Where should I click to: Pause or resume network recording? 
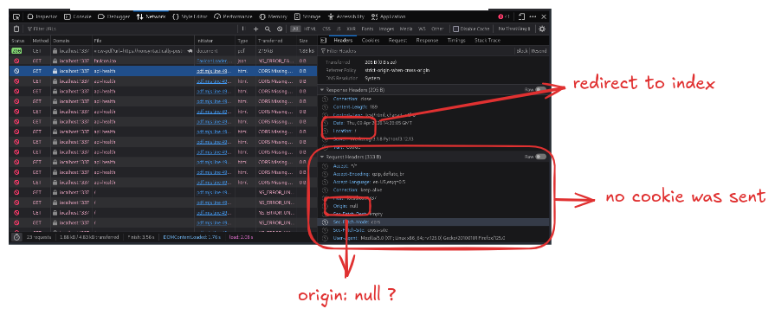[x=242, y=29]
